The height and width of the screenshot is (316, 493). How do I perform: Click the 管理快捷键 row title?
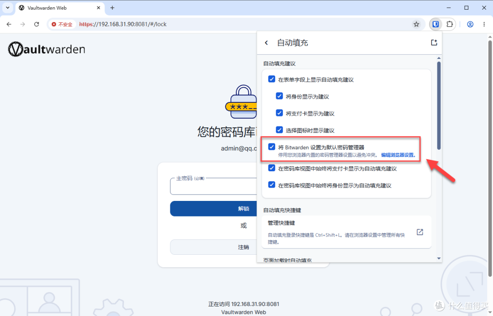click(281, 223)
